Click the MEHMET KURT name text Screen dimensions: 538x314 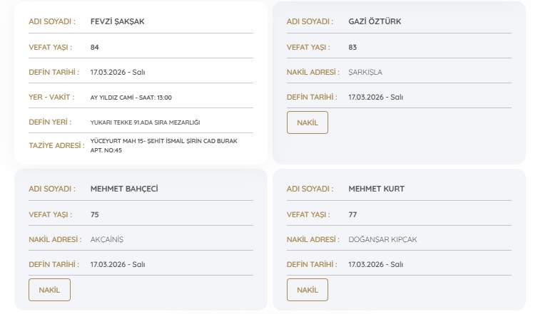coord(376,189)
